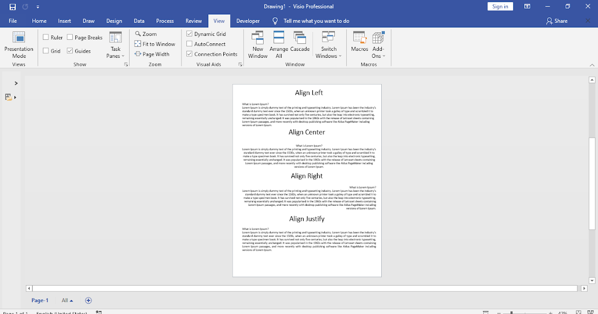
Task: Open the All pages dropdown
Action: (66, 300)
